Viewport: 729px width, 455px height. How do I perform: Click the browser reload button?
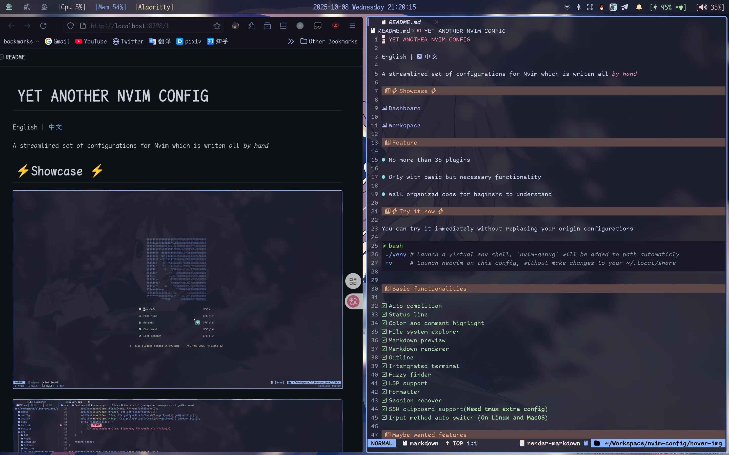coord(43,26)
